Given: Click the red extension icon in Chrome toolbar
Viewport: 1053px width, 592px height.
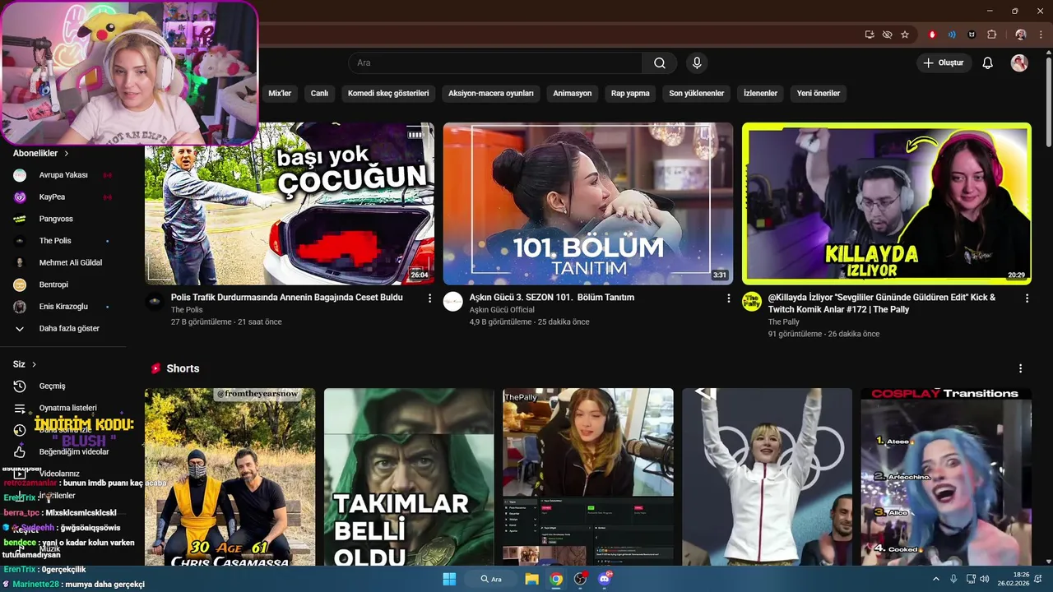Looking at the screenshot, I should pyautogui.click(x=932, y=35).
